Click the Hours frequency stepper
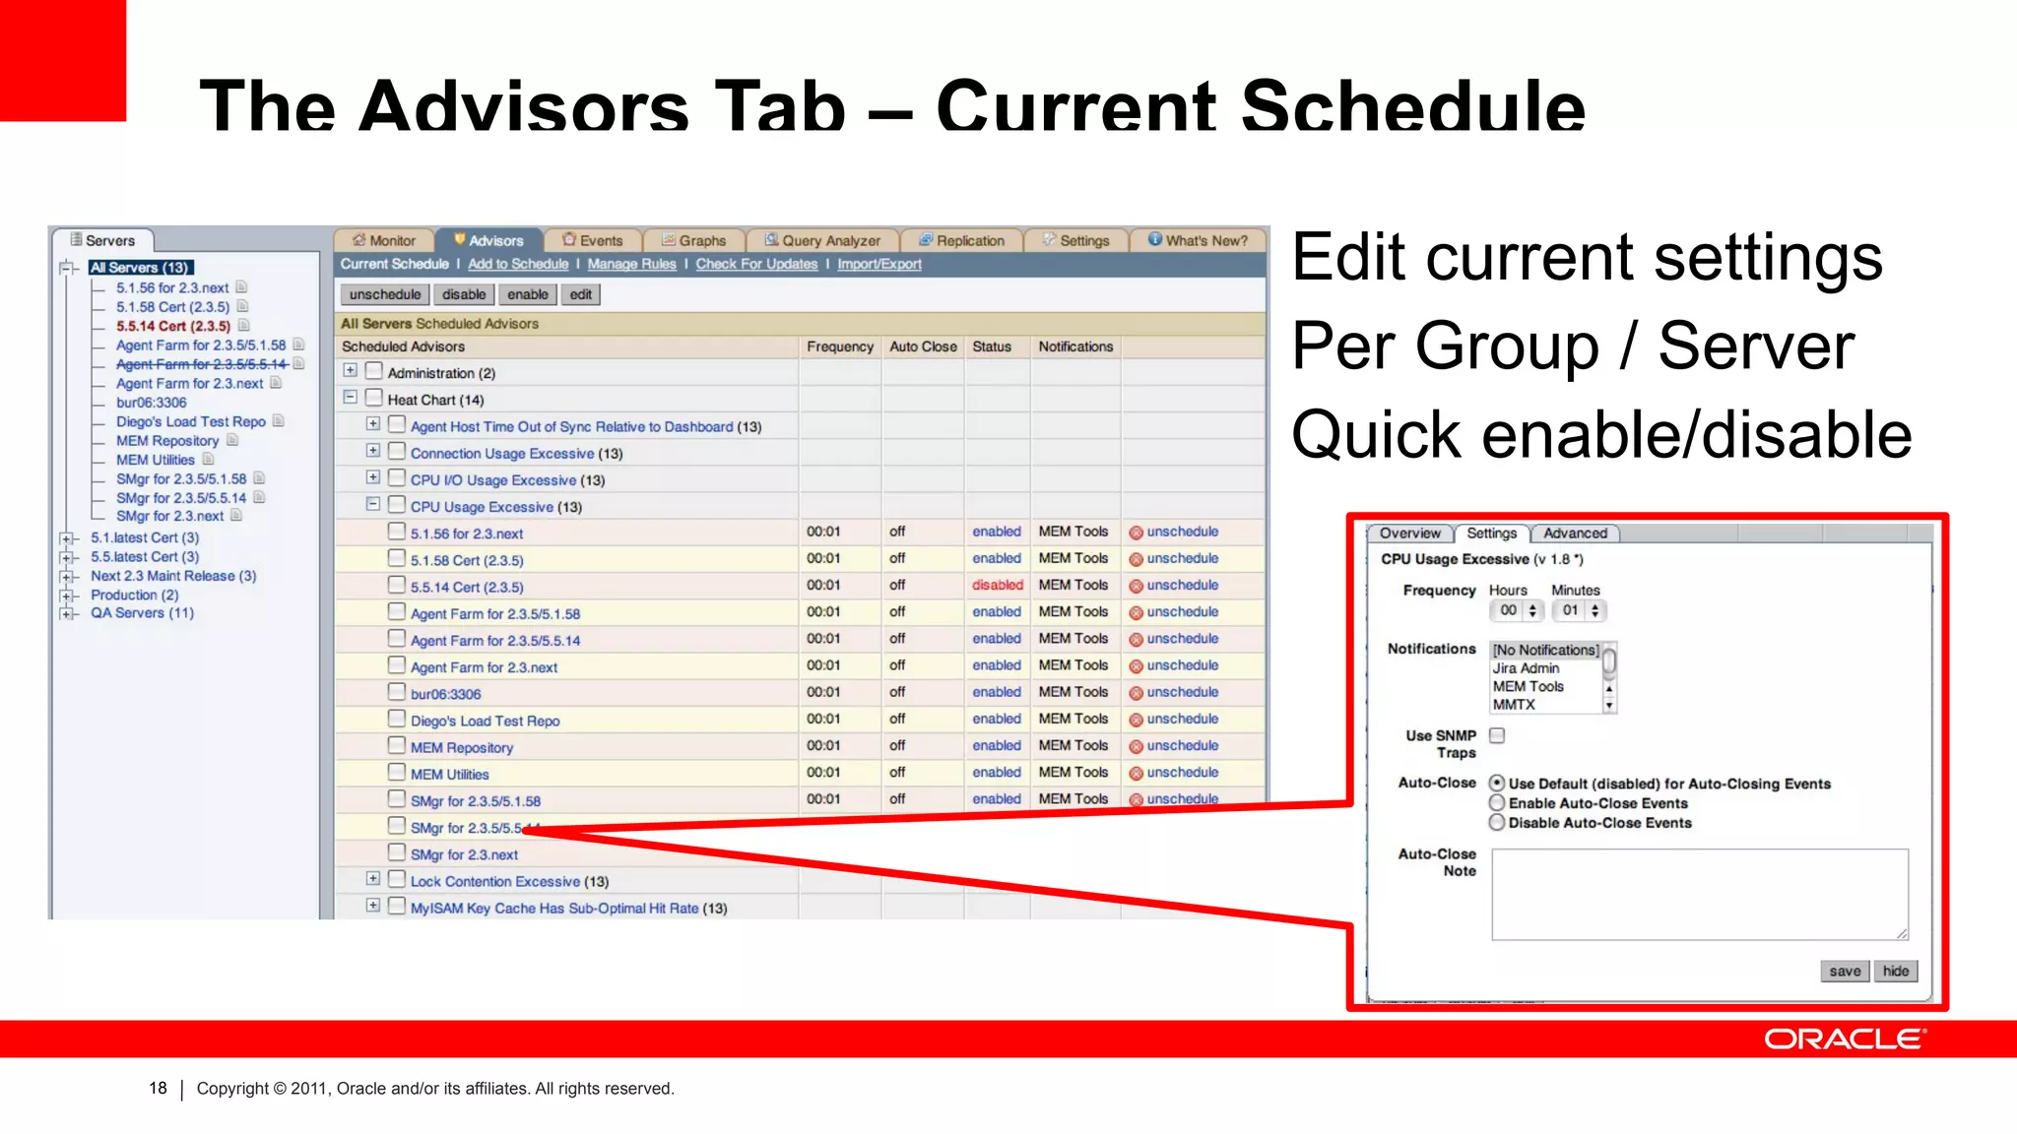The width and height of the screenshot is (2017, 1134). pos(1532,610)
